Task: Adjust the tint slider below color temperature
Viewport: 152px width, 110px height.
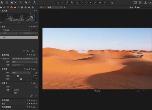Action: point(21,79)
